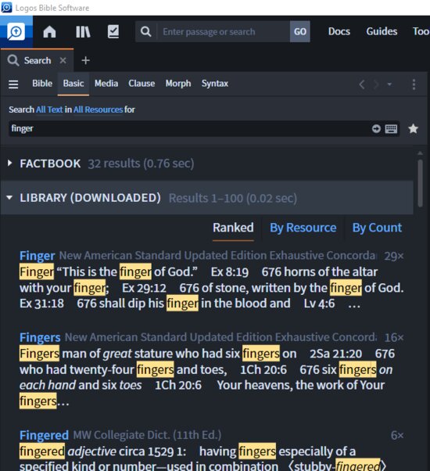Image resolution: width=430 pixels, height=471 pixels.
Task: Click the Ex 29:12 reference text
Action: tap(144, 288)
